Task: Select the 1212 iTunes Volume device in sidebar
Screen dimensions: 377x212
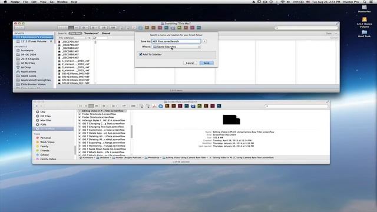Action: [34, 41]
